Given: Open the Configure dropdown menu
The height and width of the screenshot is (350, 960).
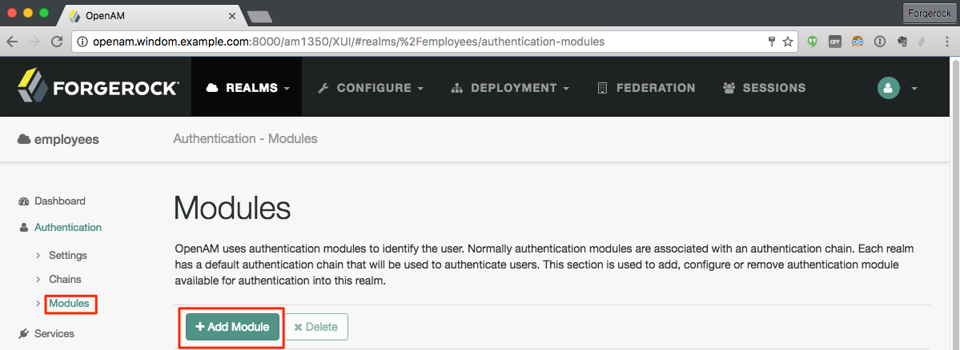Looking at the screenshot, I should point(371,88).
